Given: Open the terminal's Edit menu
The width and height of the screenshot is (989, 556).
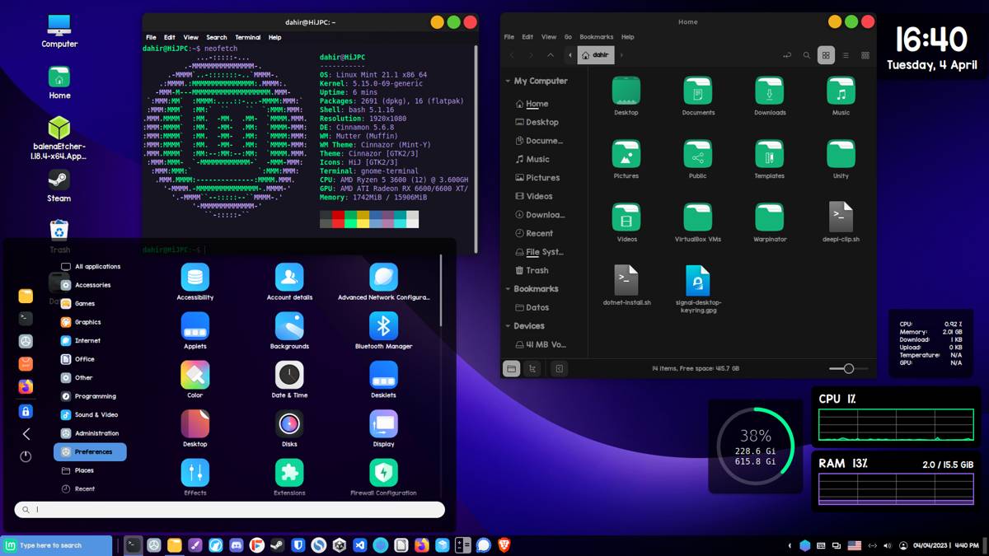Looking at the screenshot, I should pyautogui.click(x=170, y=37).
